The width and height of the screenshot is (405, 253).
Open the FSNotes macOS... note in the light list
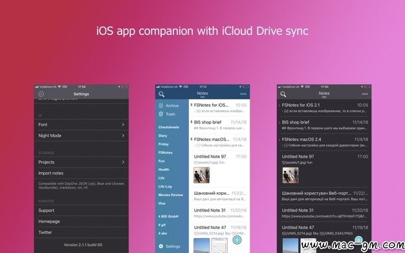219,142
